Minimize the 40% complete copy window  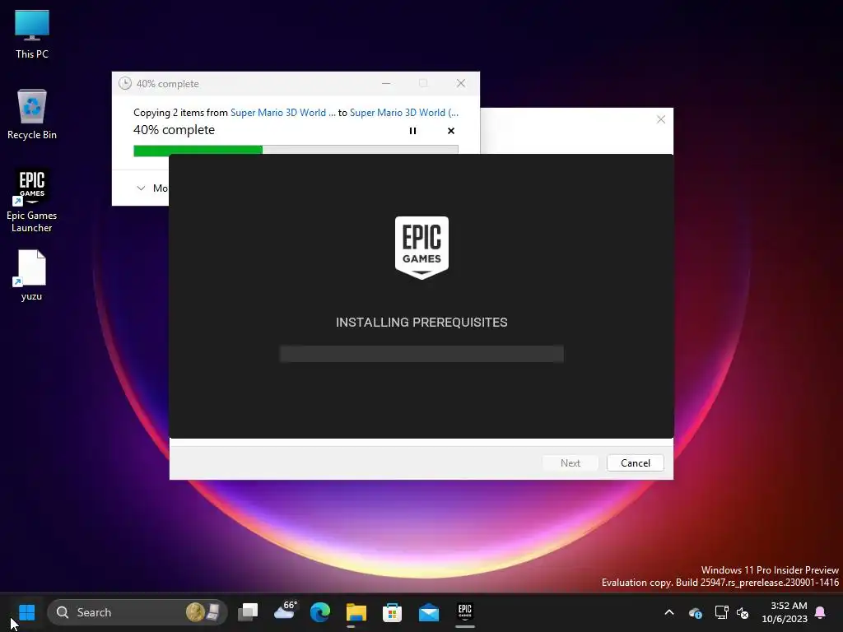click(x=386, y=83)
